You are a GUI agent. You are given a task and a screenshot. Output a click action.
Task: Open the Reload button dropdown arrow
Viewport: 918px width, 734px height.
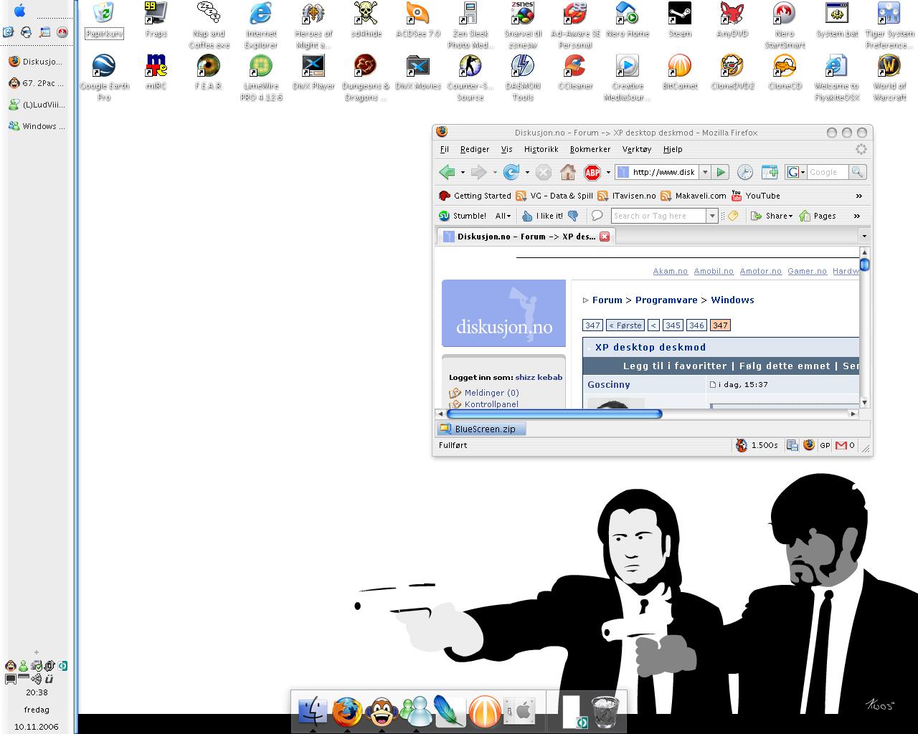[527, 172]
